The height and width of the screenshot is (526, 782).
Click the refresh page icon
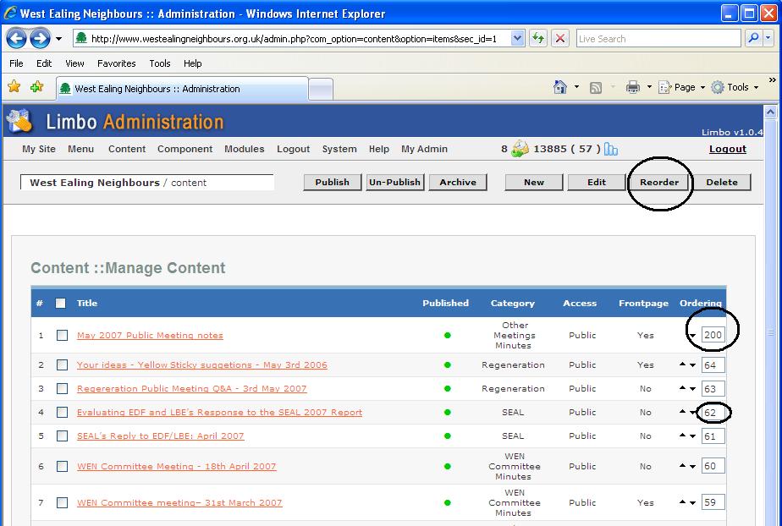[x=538, y=38]
